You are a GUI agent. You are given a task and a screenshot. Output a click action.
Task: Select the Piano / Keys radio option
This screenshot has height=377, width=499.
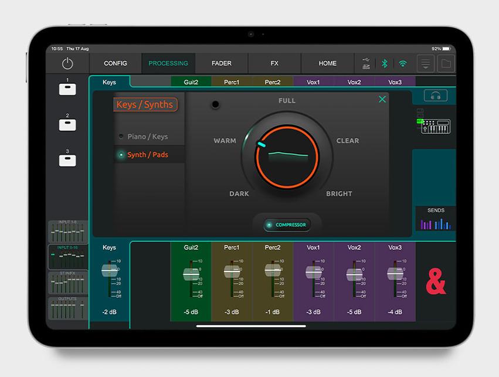(147, 137)
